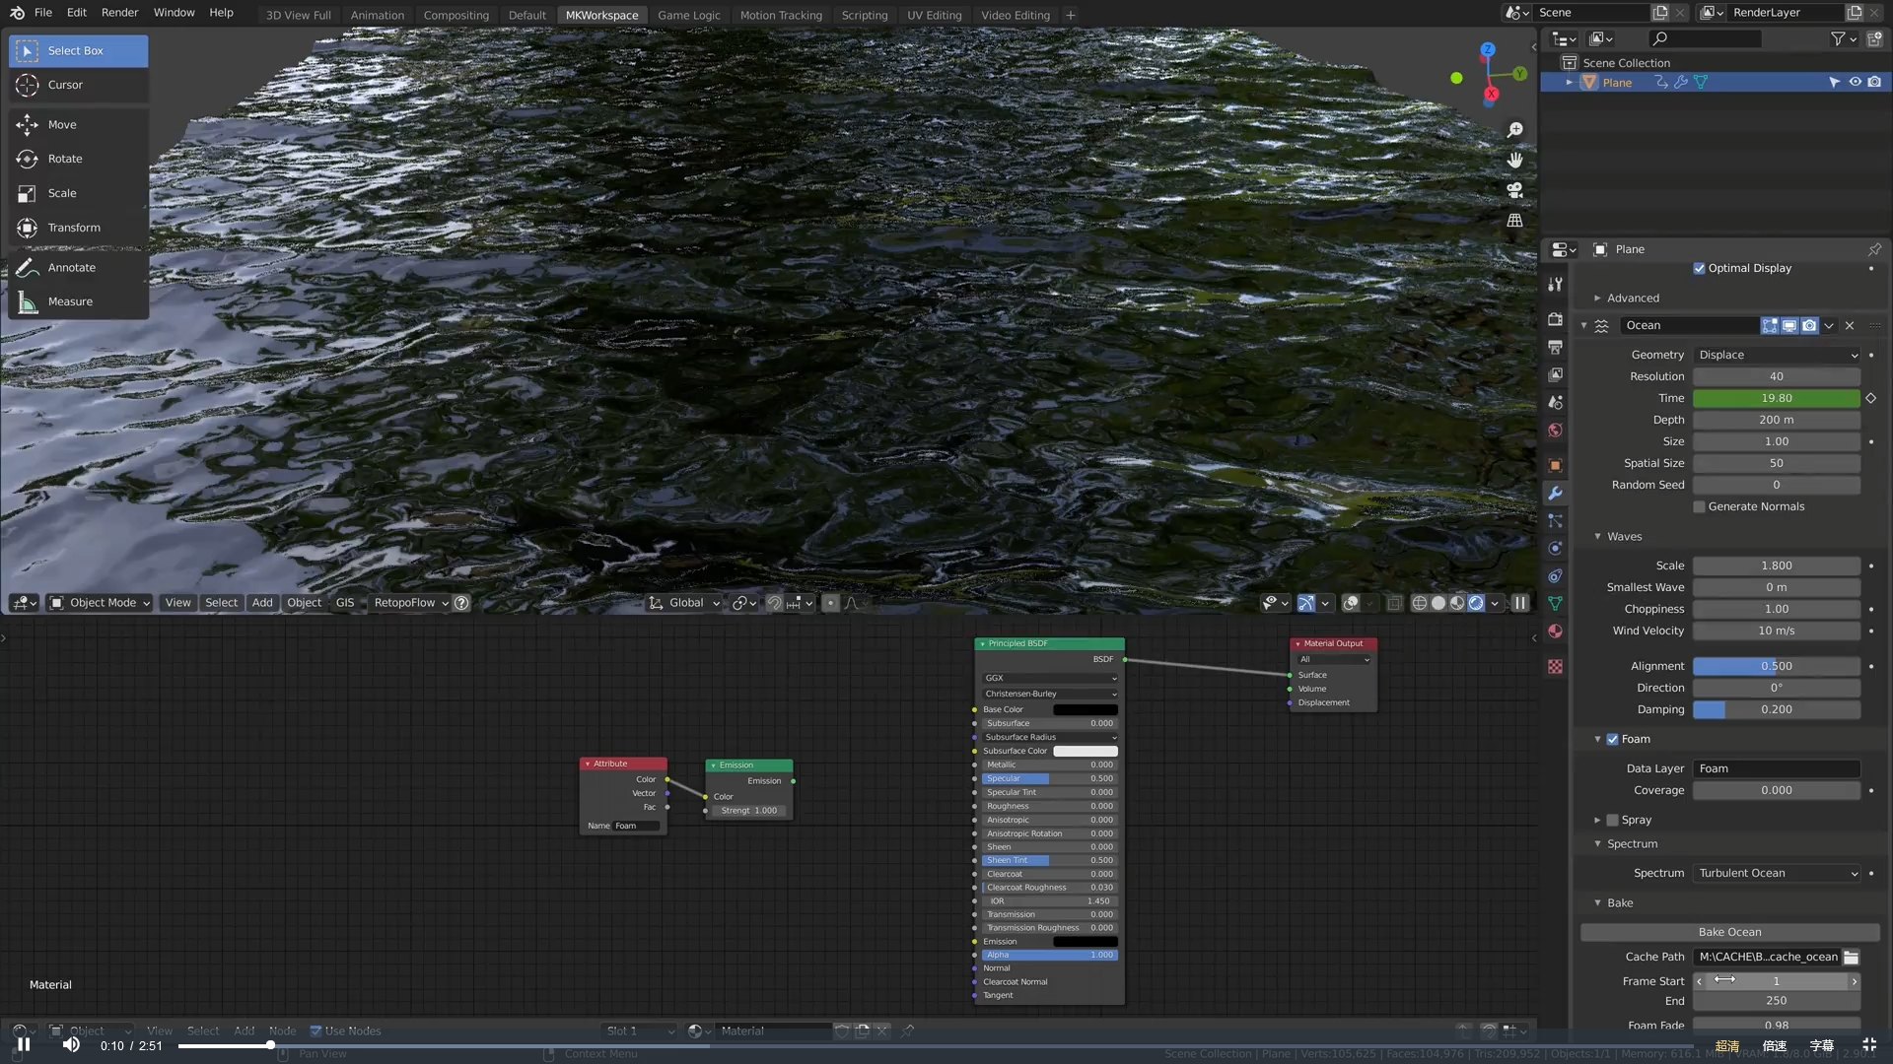Open the Tool properties tab
This screenshot has width=1893, height=1064.
coord(1555,284)
